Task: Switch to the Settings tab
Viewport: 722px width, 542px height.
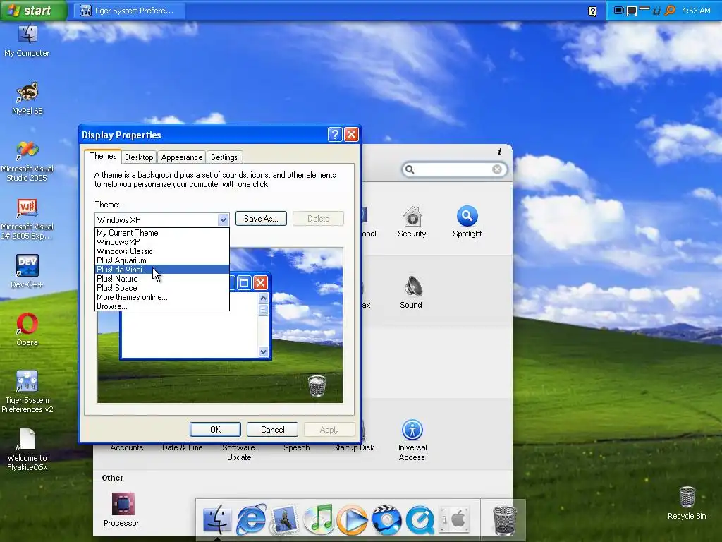Action: 224,157
